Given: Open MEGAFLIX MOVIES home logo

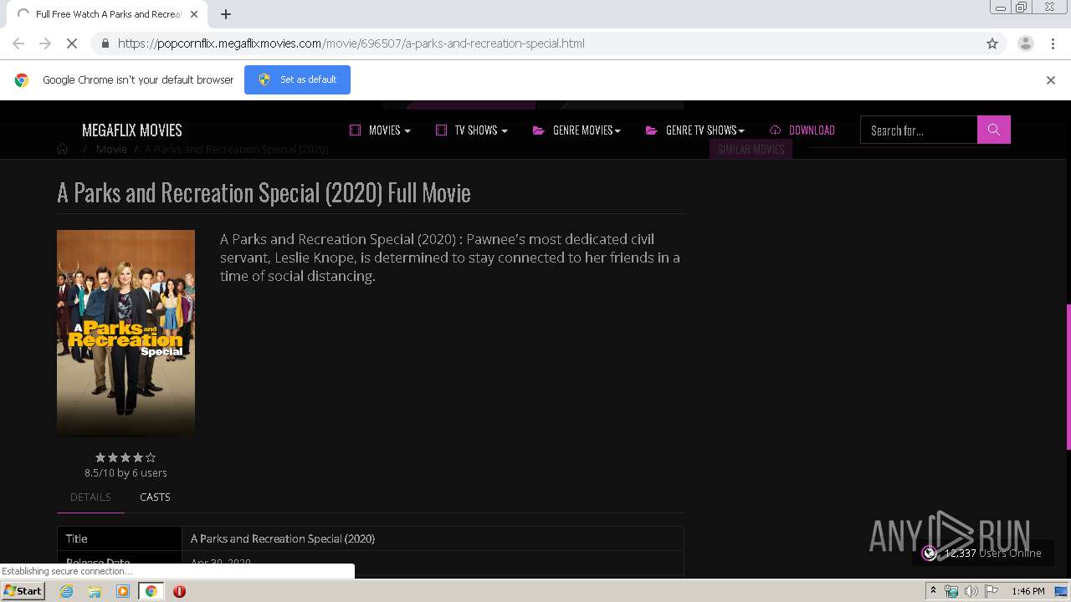Looking at the screenshot, I should pyautogui.click(x=132, y=130).
